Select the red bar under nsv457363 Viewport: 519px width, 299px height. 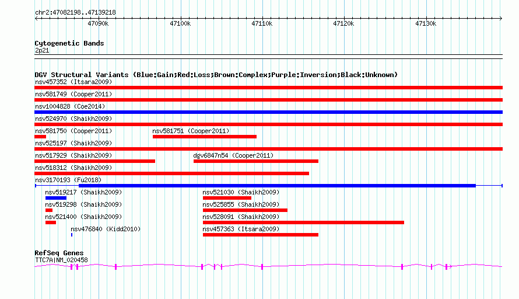pyautogui.click(x=261, y=235)
